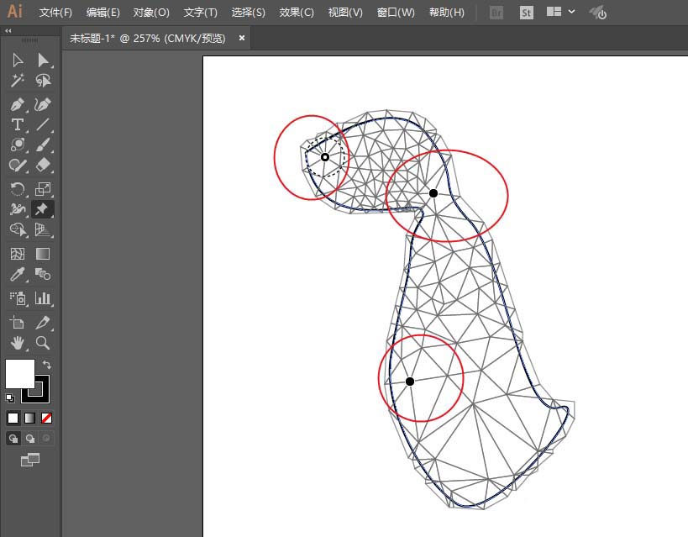Open the 文件(F) menu

55,13
